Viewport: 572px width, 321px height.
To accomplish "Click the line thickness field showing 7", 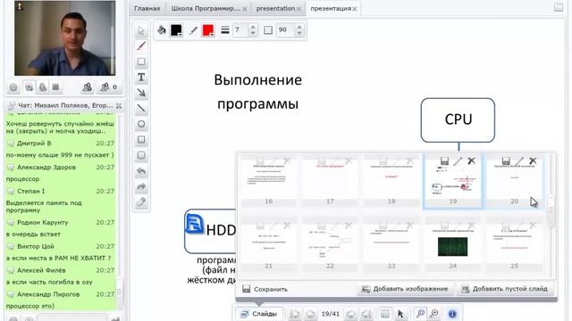I will (240, 29).
